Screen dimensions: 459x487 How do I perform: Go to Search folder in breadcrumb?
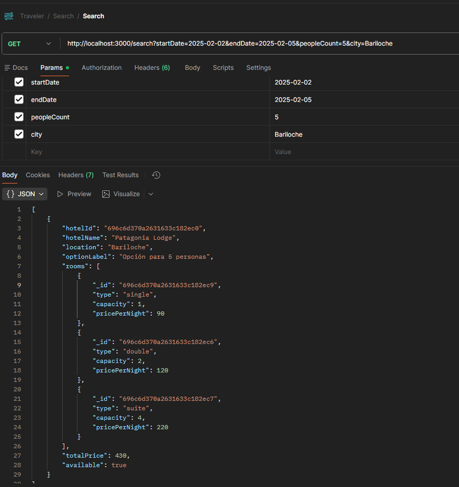click(63, 16)
